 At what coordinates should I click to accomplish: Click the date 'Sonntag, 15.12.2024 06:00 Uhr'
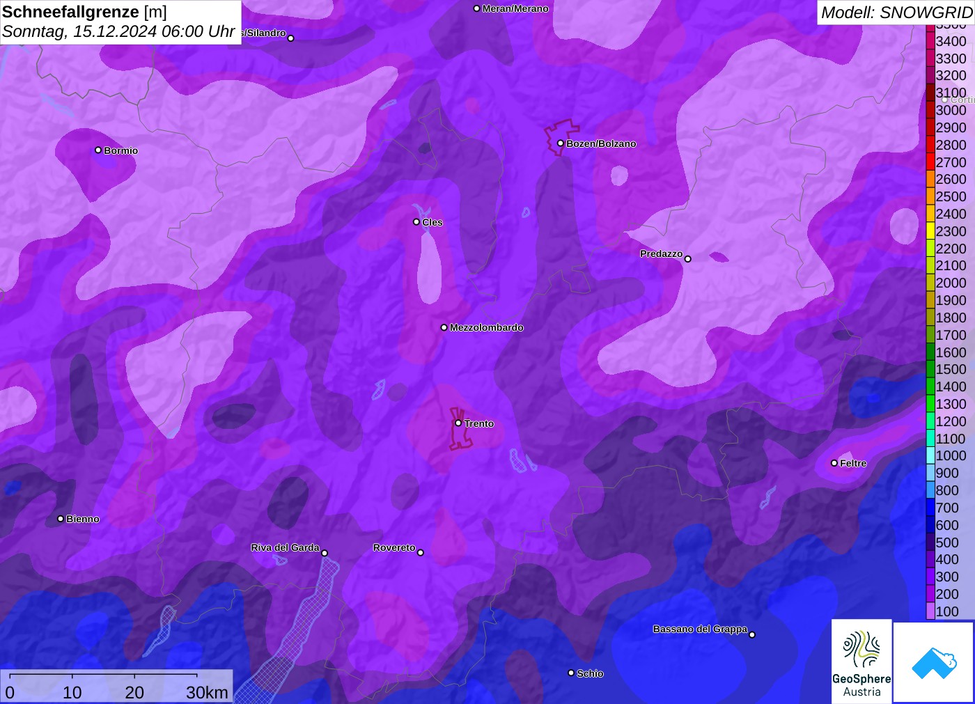coord(118,32)
